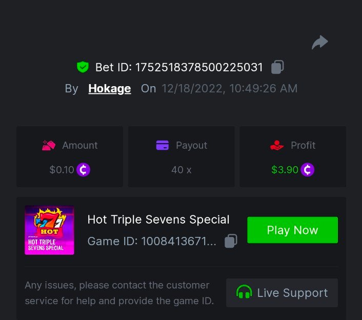Click the $3.90 profit value
Screen dimensions: 362x320
285,170
